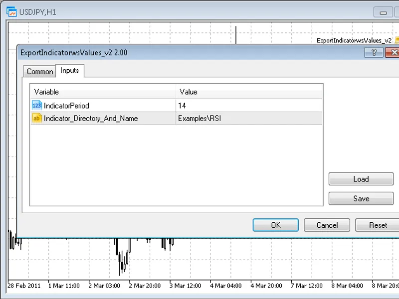Click the value 14 cell
The image size is (399, 299).
coord(249,105)
